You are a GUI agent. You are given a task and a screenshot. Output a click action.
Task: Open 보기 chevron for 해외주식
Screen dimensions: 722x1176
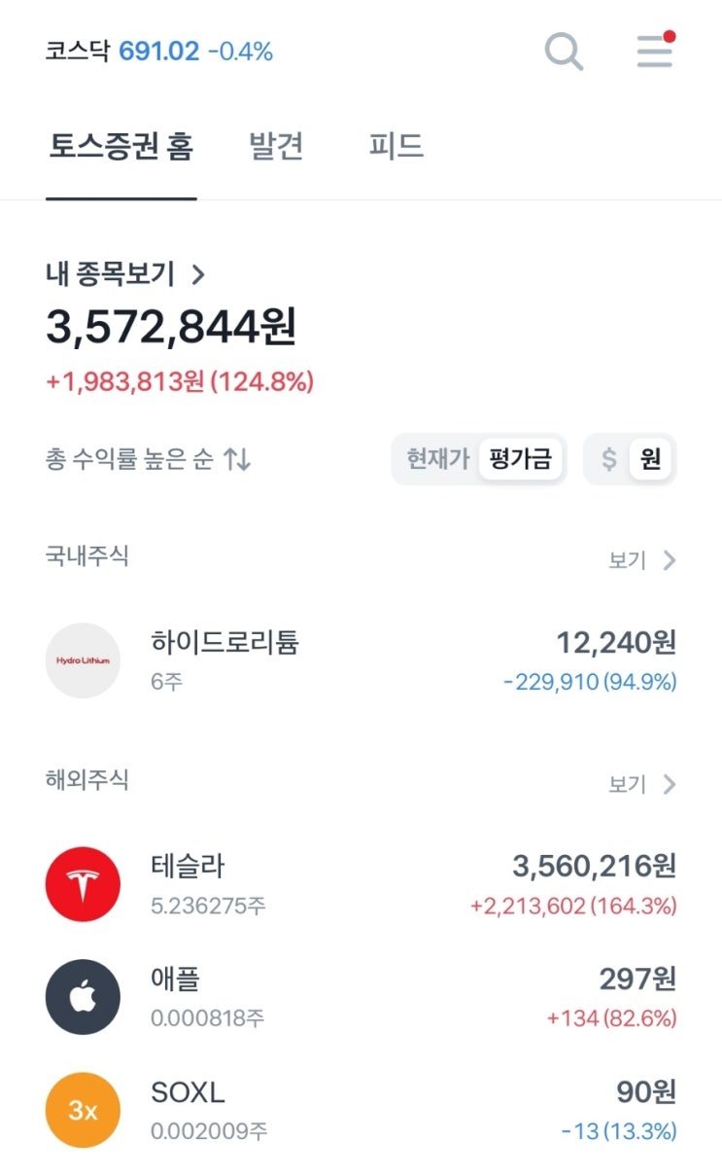point(669,784)
